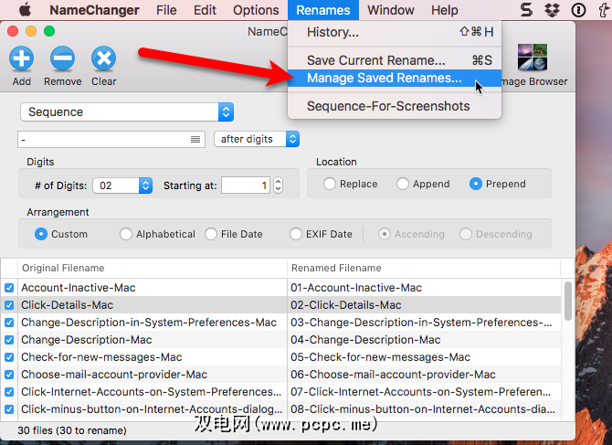Click the file list vertical scrollbar
Screen dimensions: 612x445
click(568, 301)
